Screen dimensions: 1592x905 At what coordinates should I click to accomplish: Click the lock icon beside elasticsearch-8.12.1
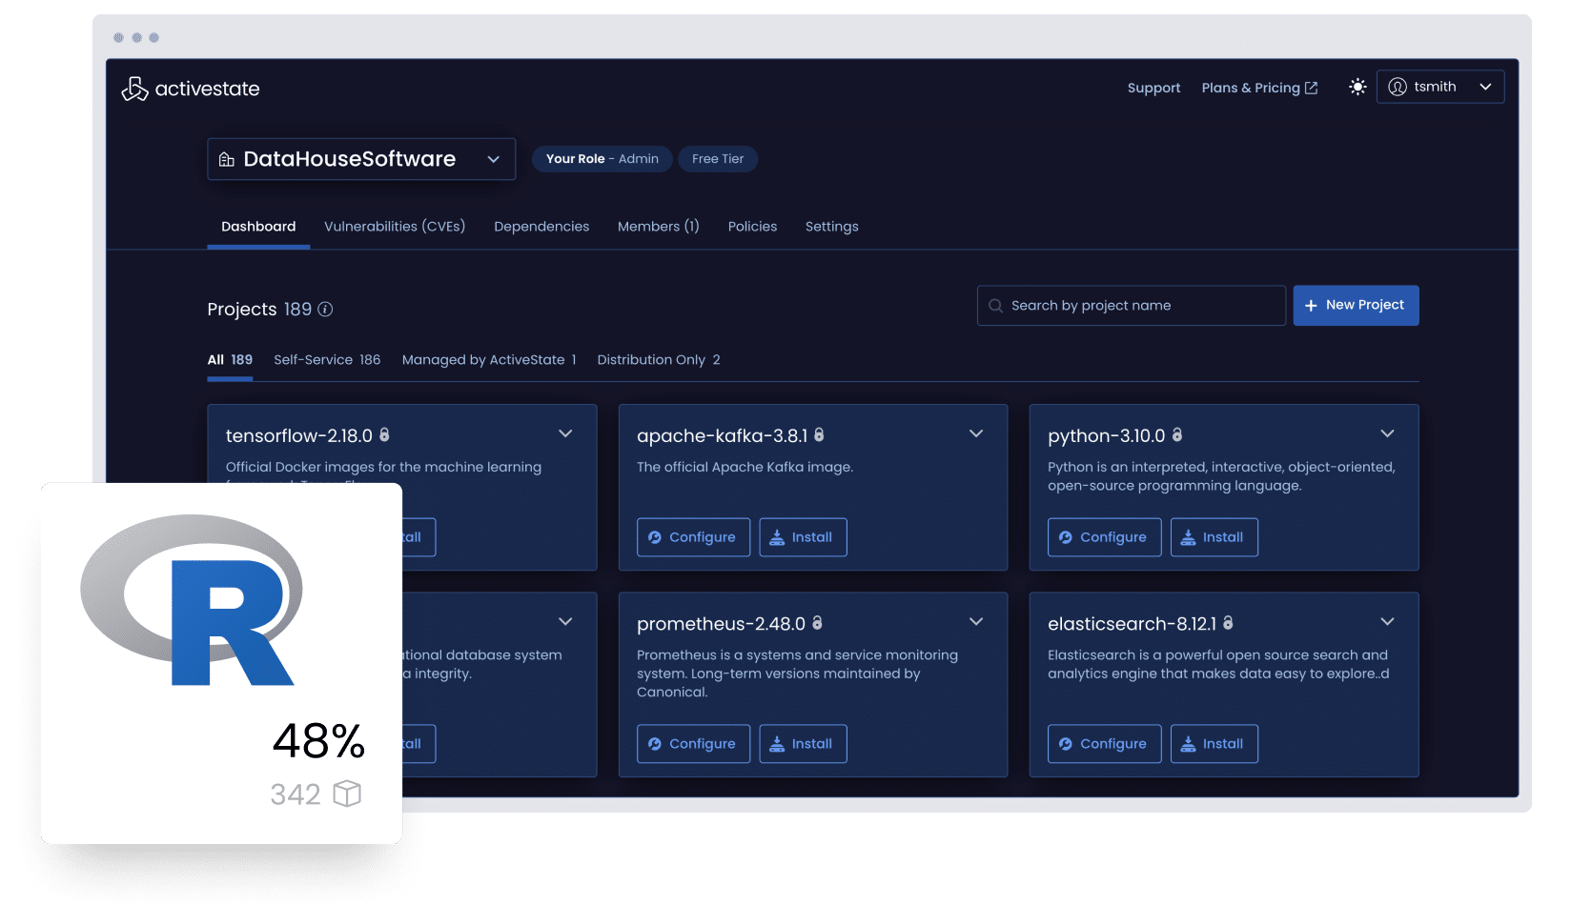coord(1228,623)
